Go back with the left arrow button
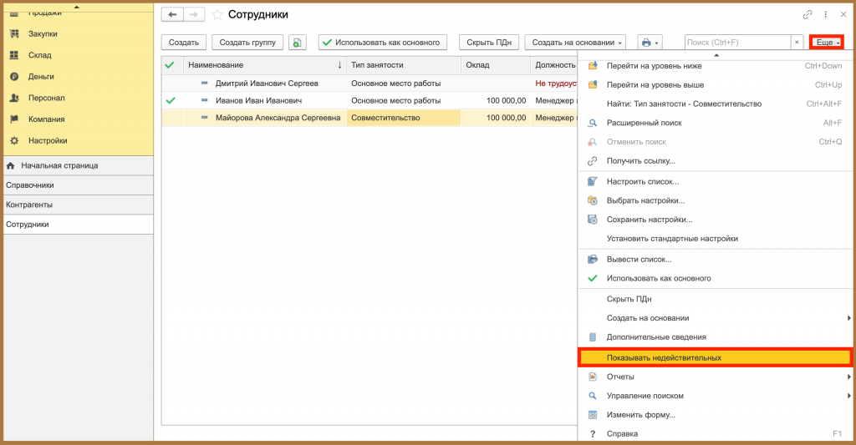Image resolution: width=856 pixels, height=445 pixels. (172, 15)
